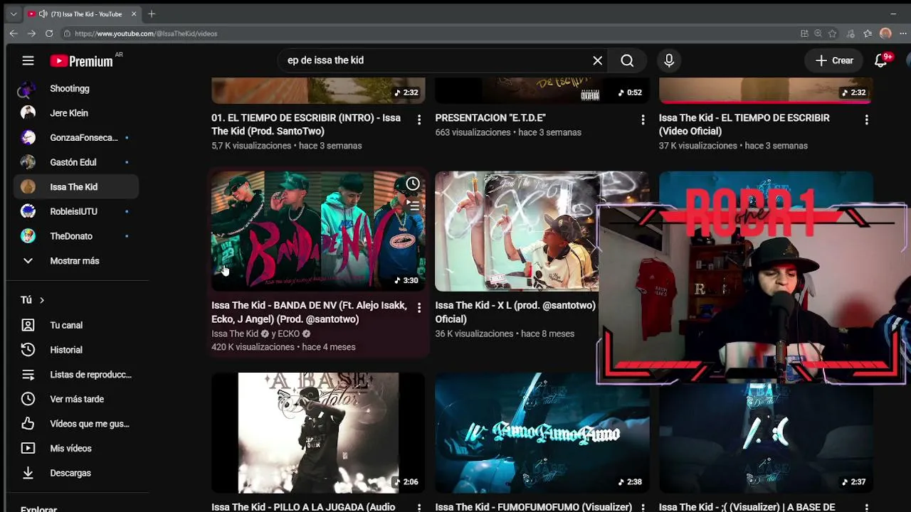Focus the YouTube search field
The height and width of the screenshot is (512, 911).
point(434,60)
